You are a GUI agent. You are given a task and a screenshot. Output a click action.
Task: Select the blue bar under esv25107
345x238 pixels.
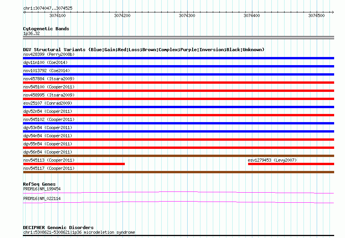tap(178, 107)
